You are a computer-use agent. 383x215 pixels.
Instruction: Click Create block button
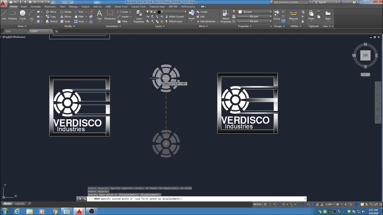tap(202, 12)
